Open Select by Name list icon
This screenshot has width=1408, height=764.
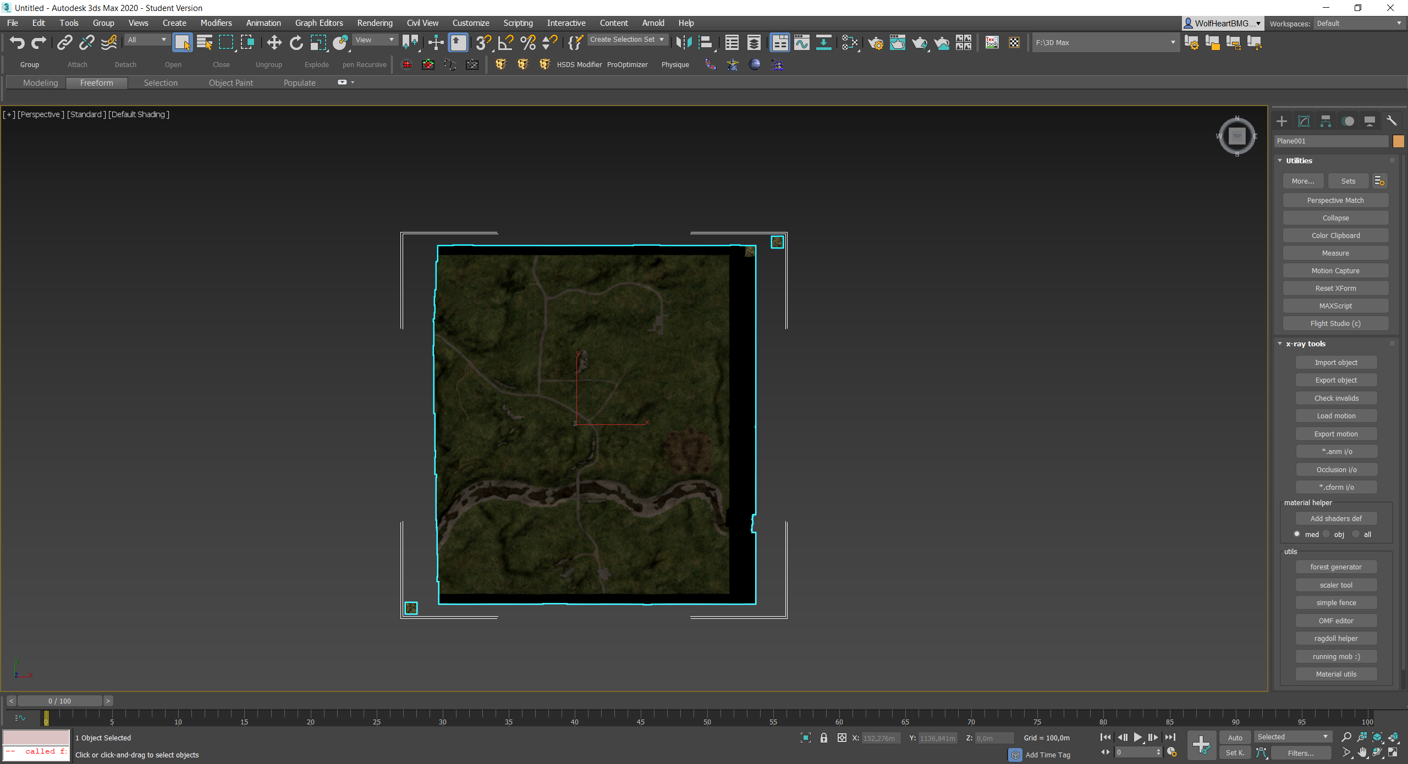[205, 42]
